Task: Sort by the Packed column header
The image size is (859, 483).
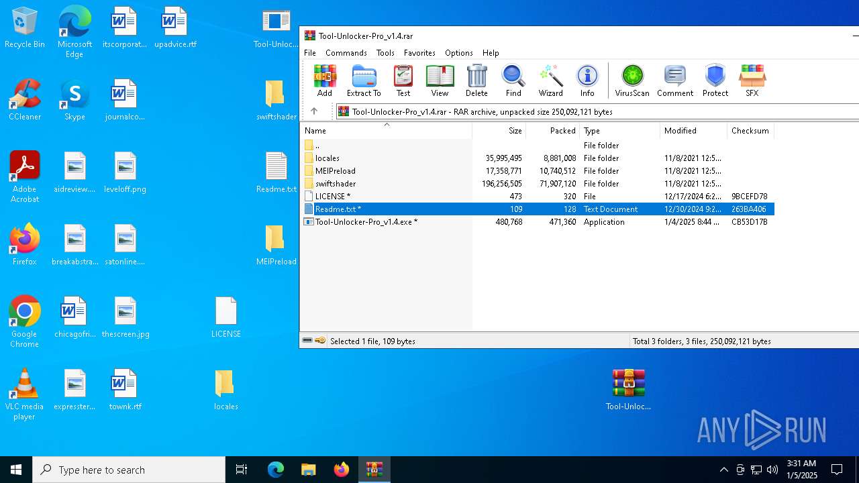Action: 552,131
